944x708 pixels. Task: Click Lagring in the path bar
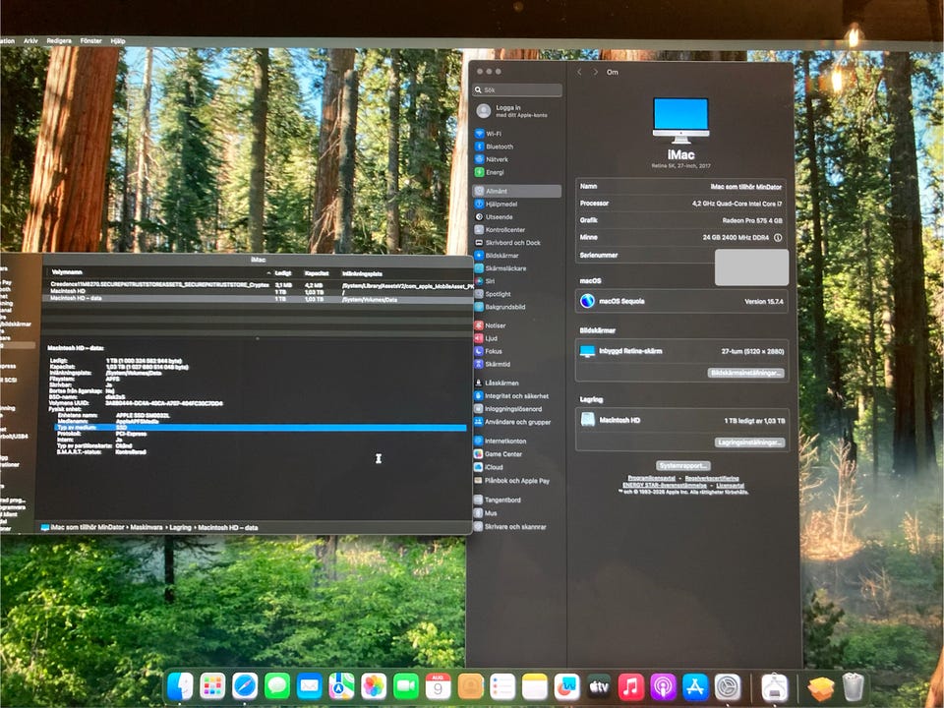180,527
